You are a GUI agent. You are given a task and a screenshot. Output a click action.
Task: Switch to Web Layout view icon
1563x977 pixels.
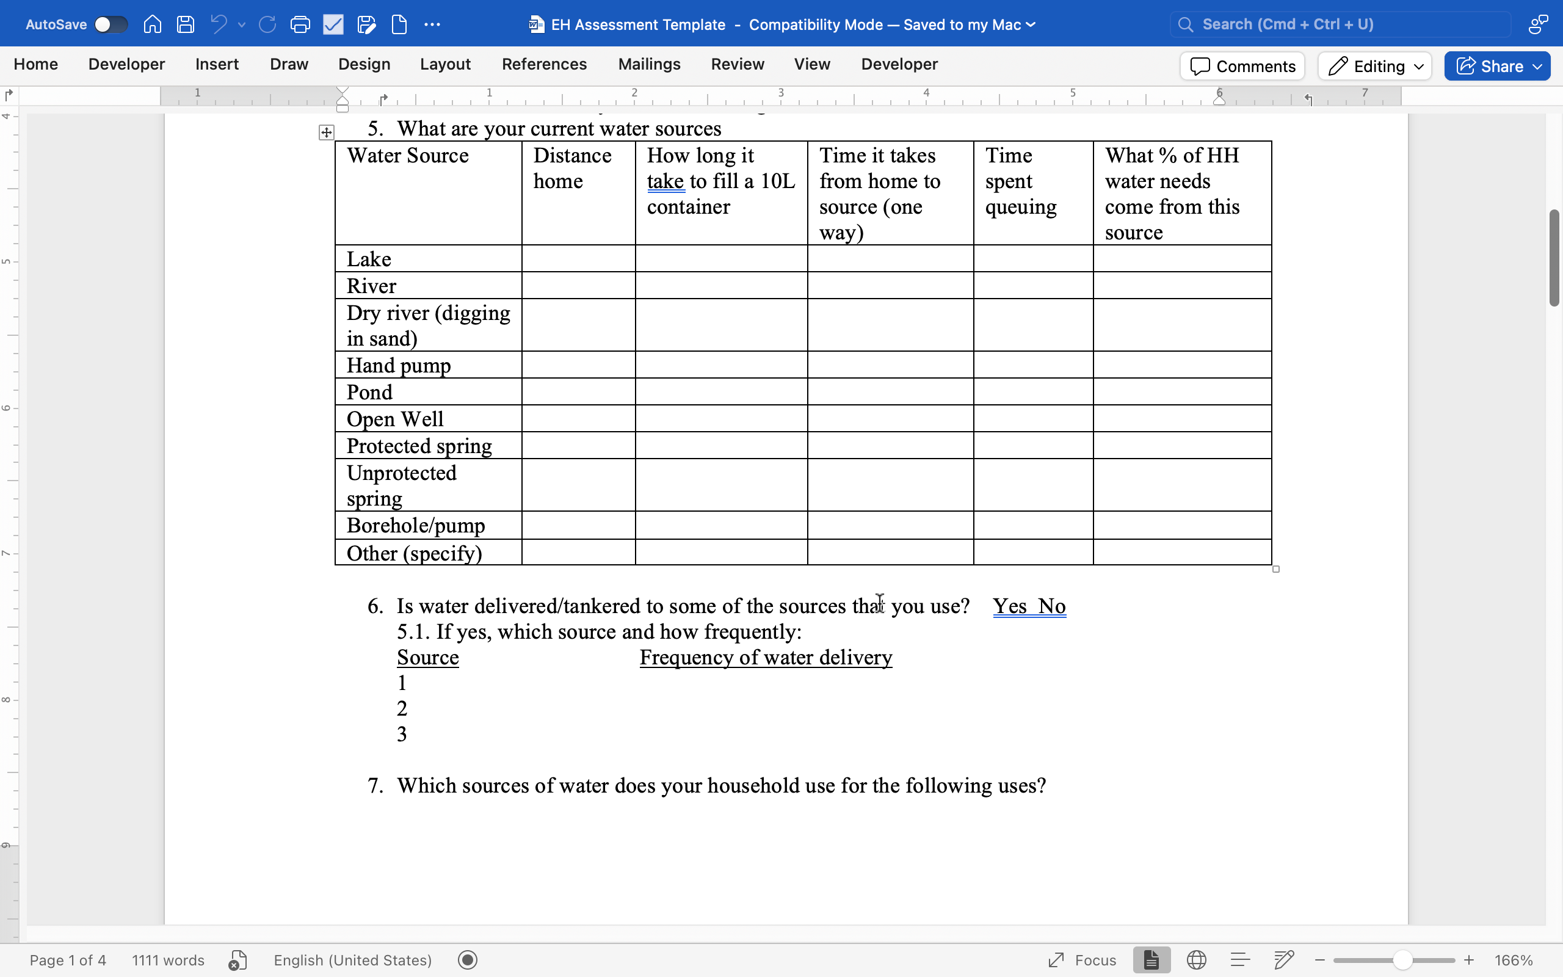1196,960
